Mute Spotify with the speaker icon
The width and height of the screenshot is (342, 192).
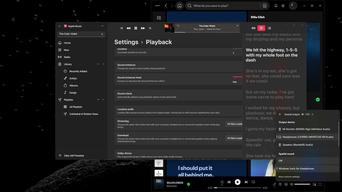(291, 184)
